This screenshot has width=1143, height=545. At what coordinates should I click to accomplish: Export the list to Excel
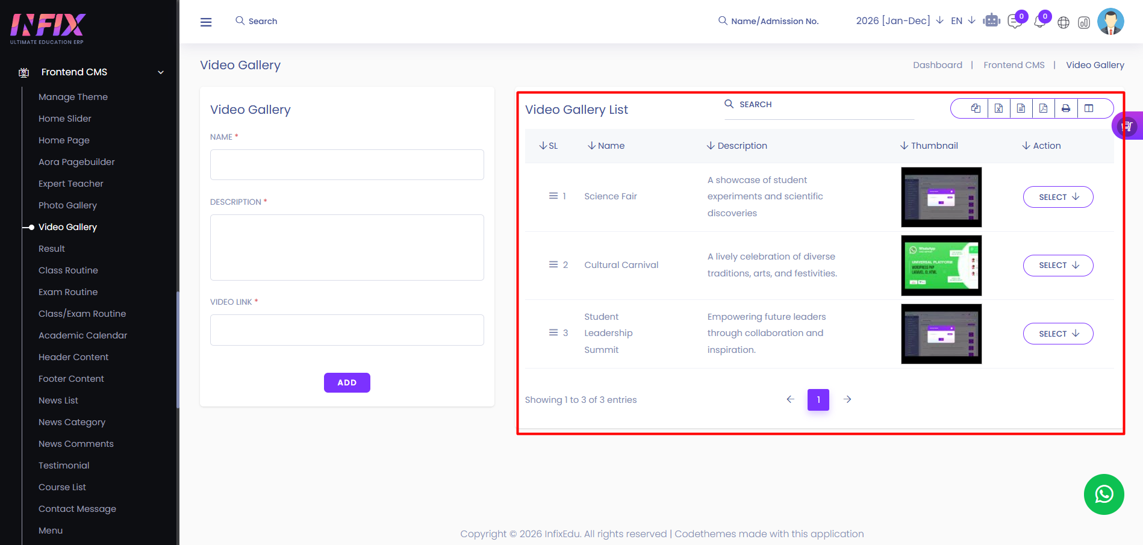(x=998, y=108)
